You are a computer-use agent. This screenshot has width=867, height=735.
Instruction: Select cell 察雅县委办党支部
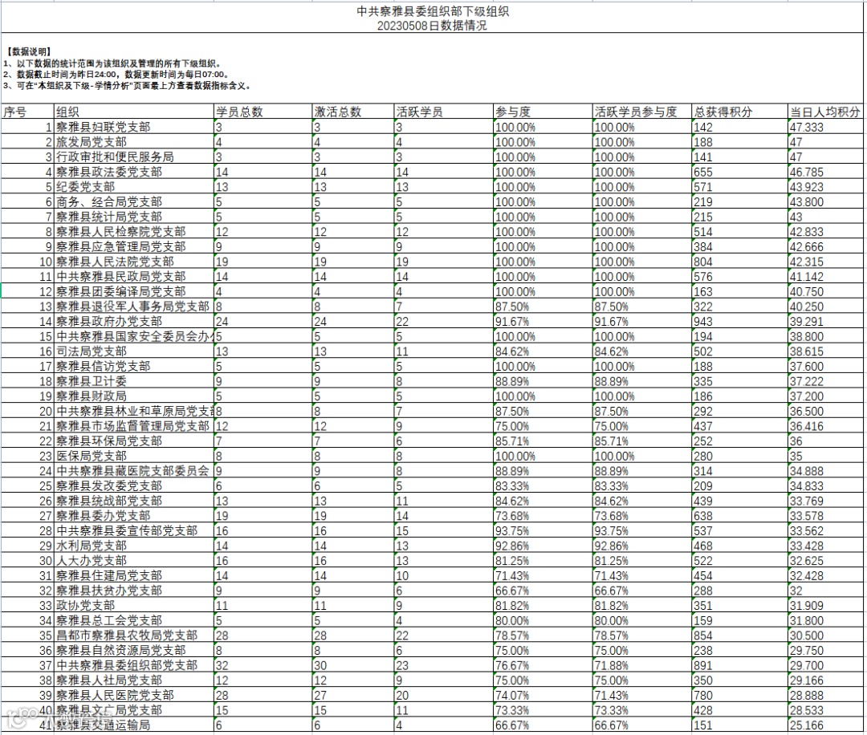tap(134, 516)
